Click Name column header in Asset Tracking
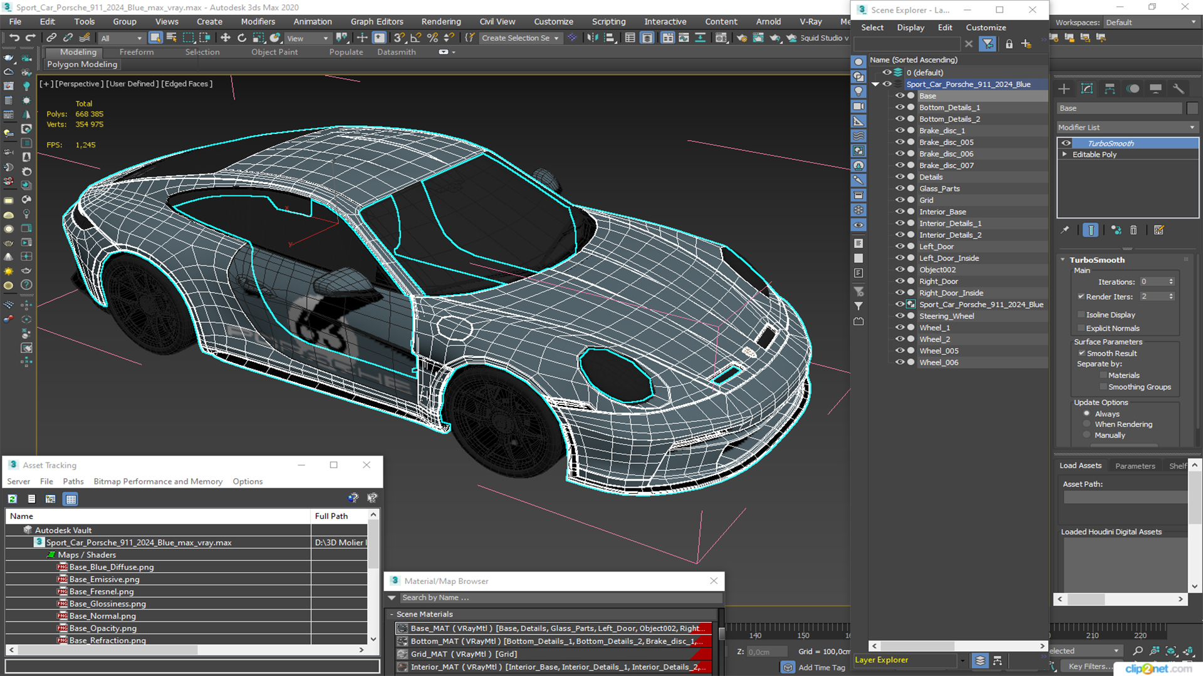Screen dimensions: 1203x676 click(158, 516)
